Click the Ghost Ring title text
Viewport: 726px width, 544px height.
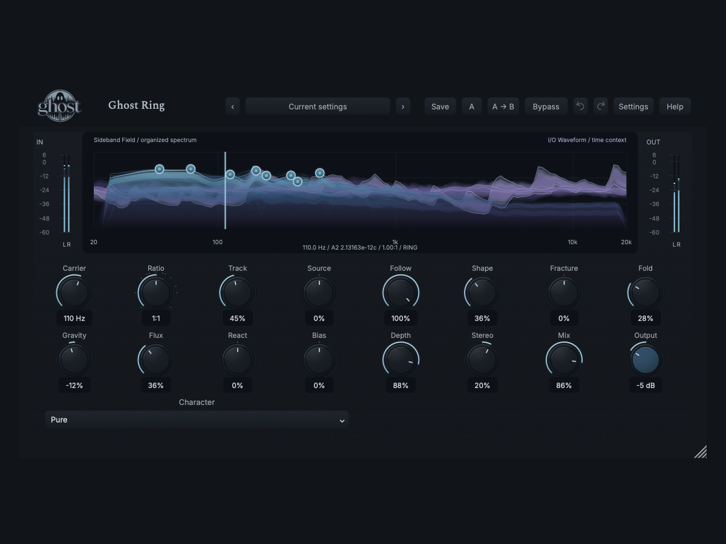pos(136,105)
